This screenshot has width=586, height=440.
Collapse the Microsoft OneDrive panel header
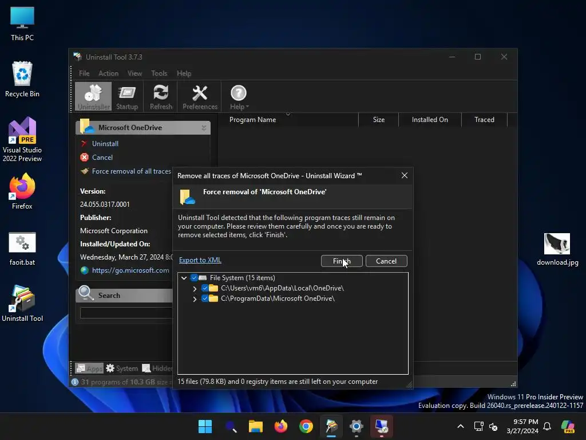tap(204, 128)
